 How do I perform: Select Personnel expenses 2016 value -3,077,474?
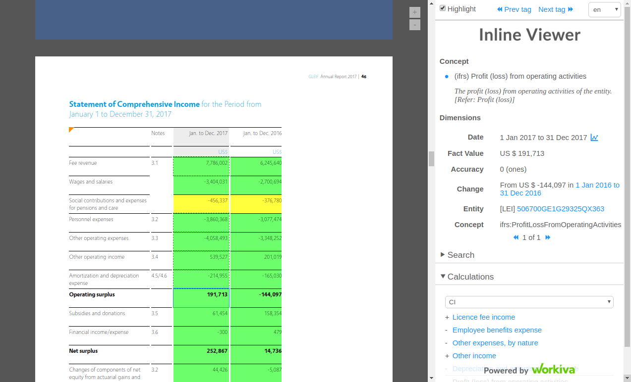click(x=256, y=223)
